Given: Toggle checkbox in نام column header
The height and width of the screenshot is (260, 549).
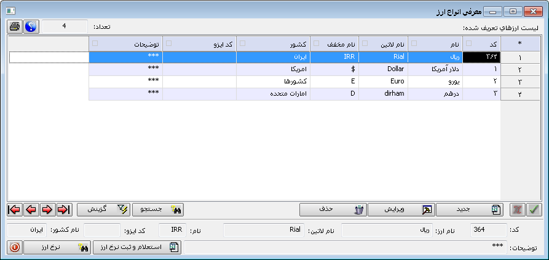Looking at the screenshot, I should [414, 44].
